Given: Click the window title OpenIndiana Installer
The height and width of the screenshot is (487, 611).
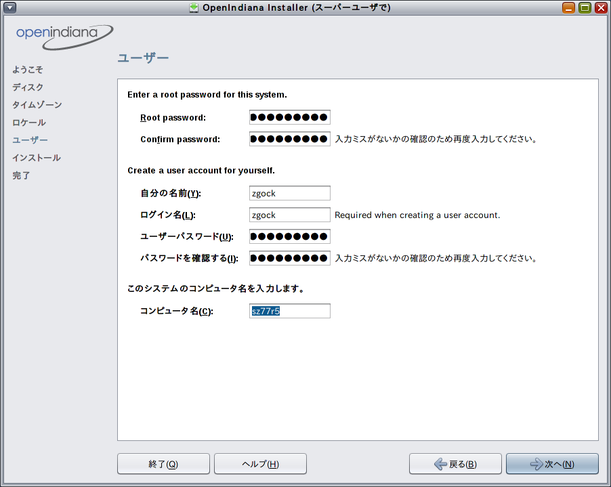Looking at the screenshot, I should (297, 7).
